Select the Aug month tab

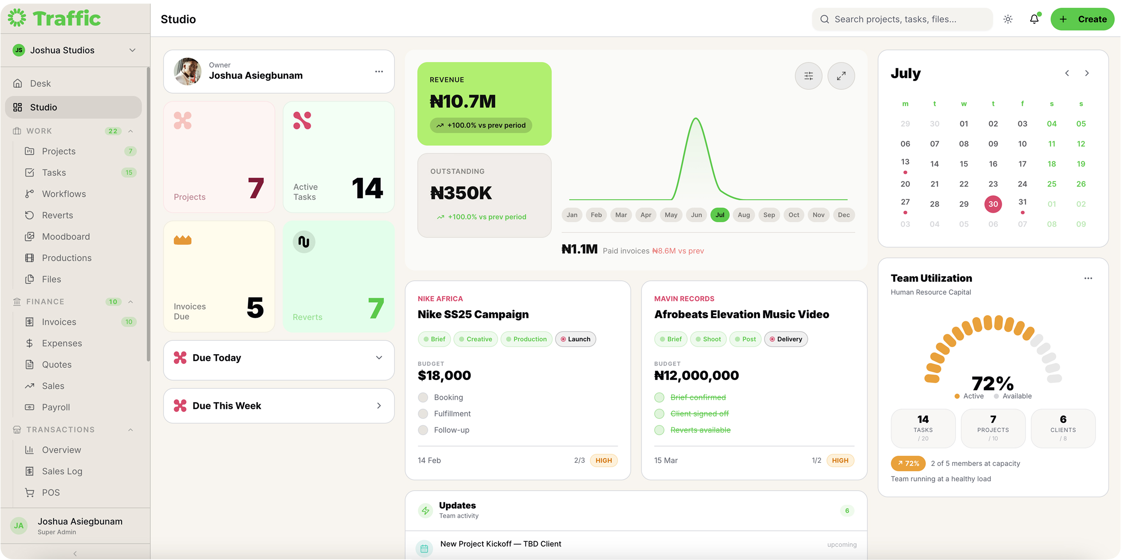pyautogui.click(x=743, y=215)
